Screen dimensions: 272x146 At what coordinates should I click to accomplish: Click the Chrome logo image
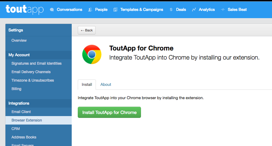coord(92,54)
